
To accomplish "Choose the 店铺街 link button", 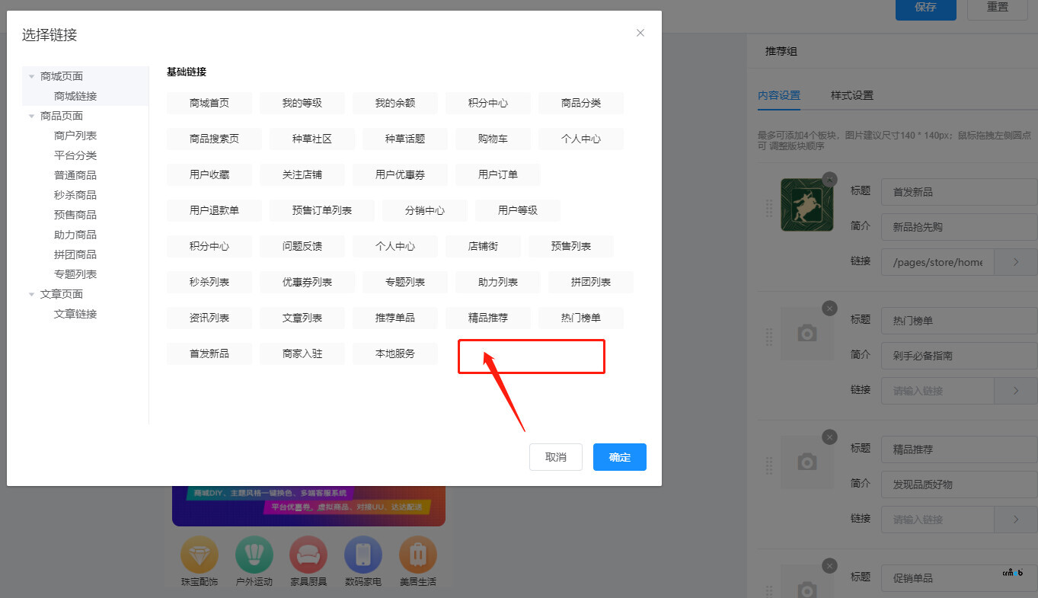I will 483,246.
